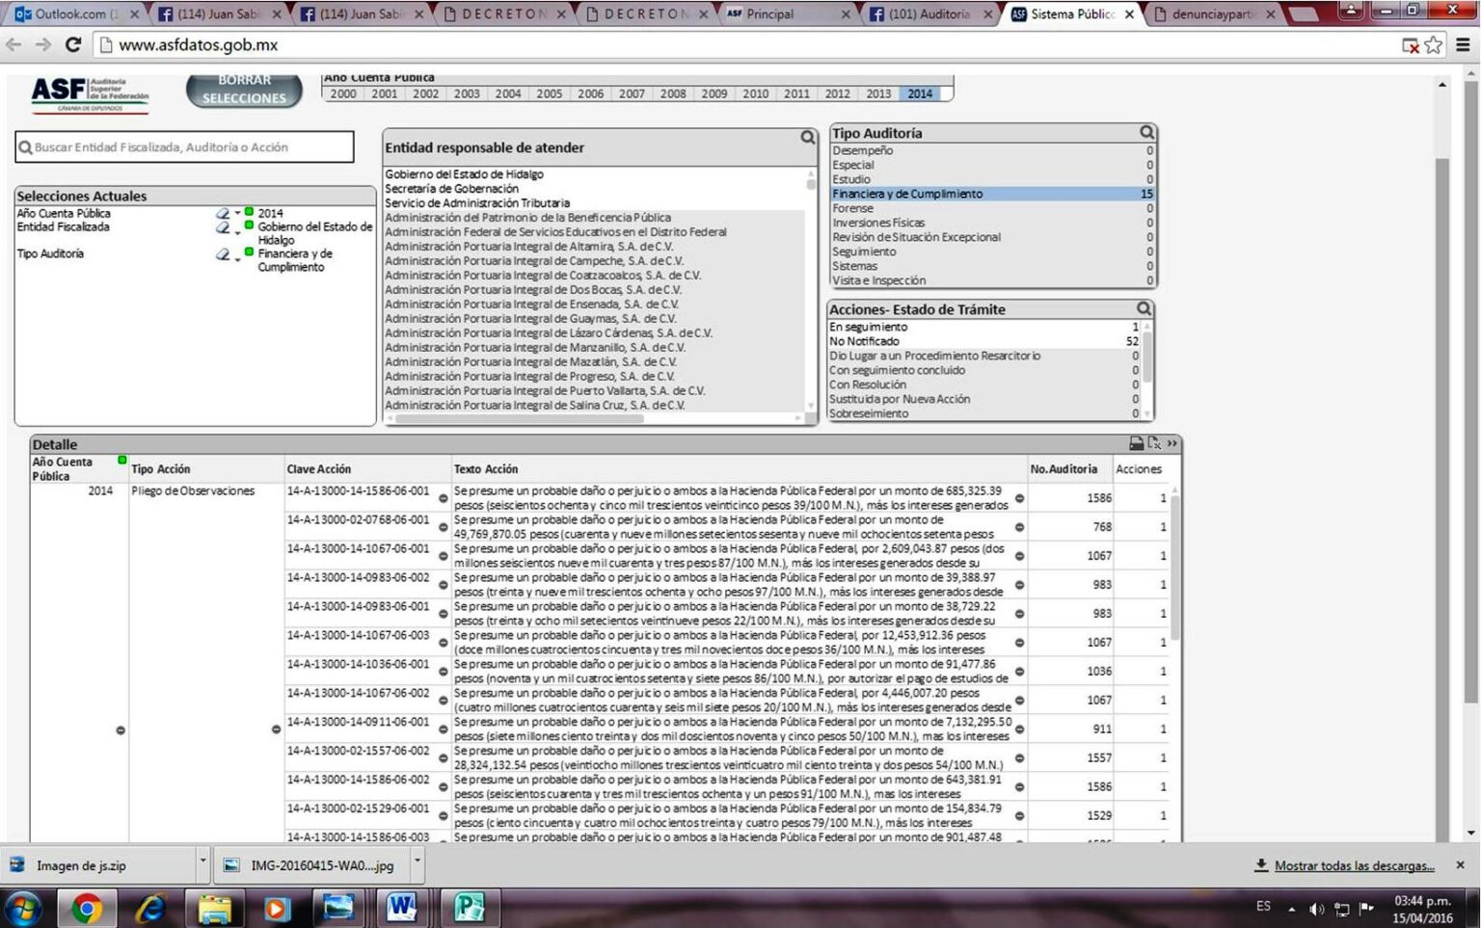
Task: Click search icon in Tipo Auditoría panel
Action: pyautogui.click(x=1146, y=133)
